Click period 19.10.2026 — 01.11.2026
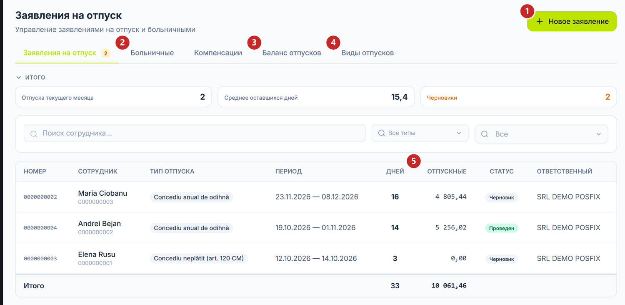The width and height of the screenshot is (625, 305). coord(315,228)
